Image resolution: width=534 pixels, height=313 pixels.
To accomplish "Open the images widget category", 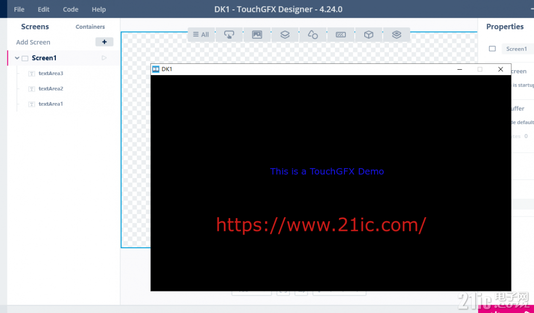I will click(x=257, y=34).
